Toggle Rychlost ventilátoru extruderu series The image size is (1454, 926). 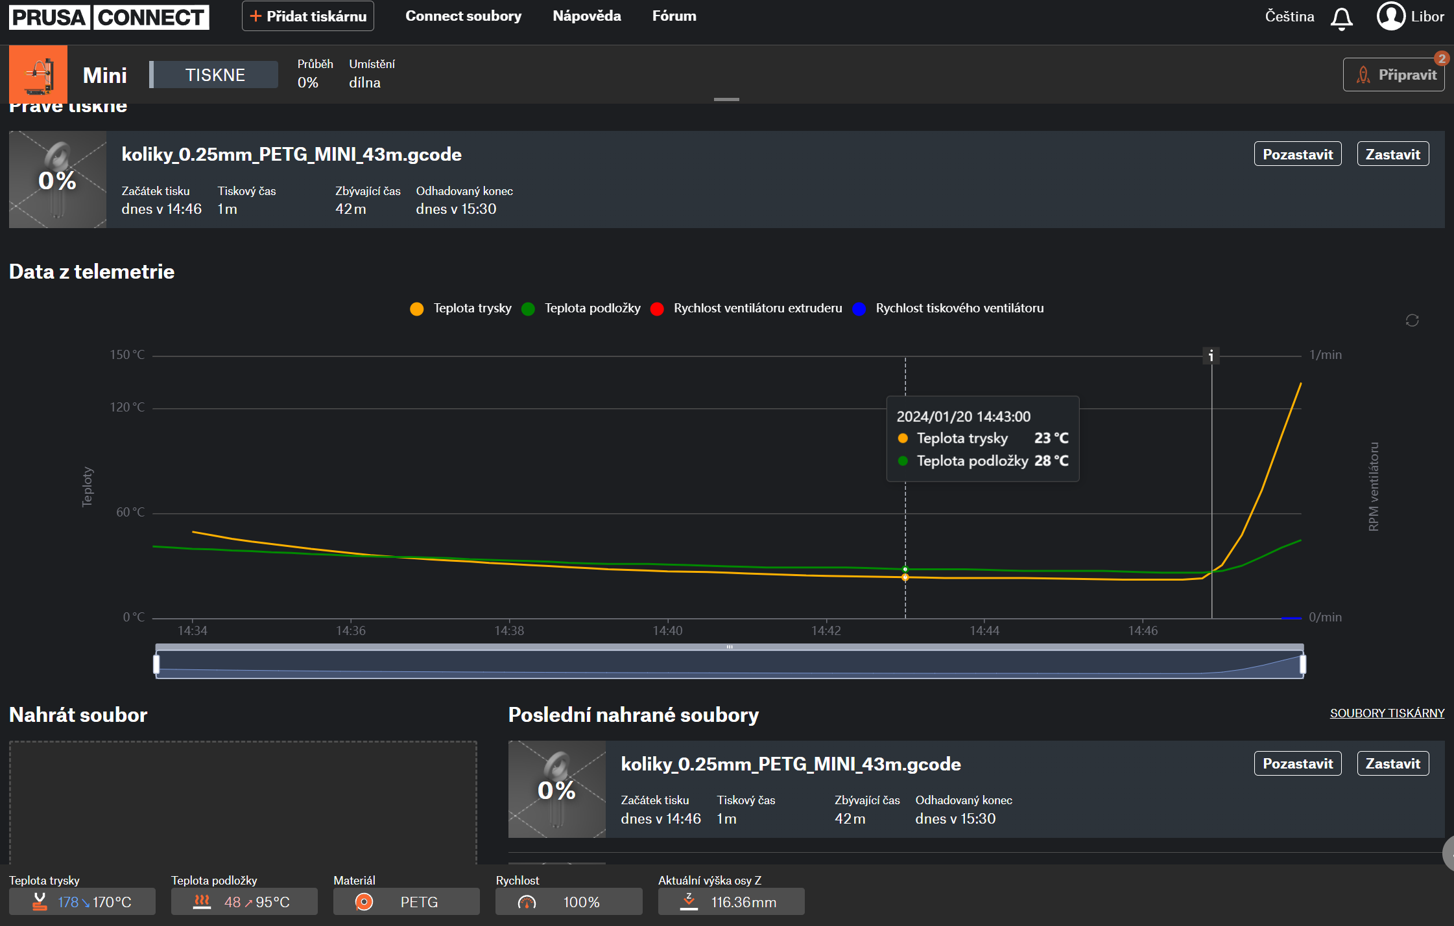pyautogui.click(x=746, y=308)
